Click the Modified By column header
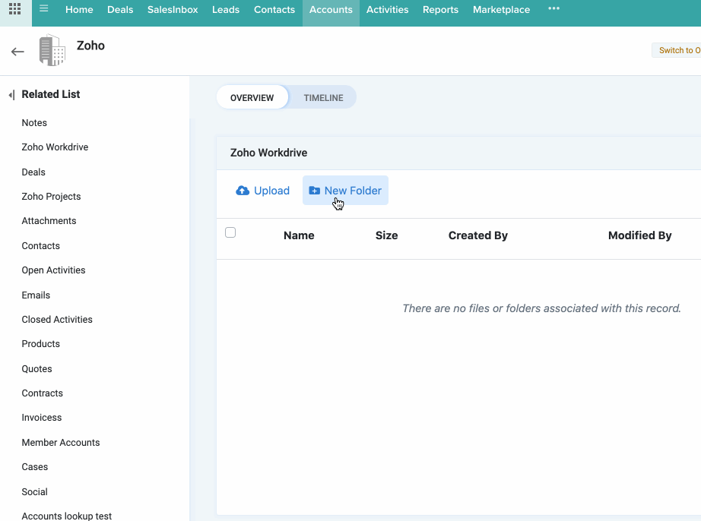The image size is (701, 521). coord(639,235)
